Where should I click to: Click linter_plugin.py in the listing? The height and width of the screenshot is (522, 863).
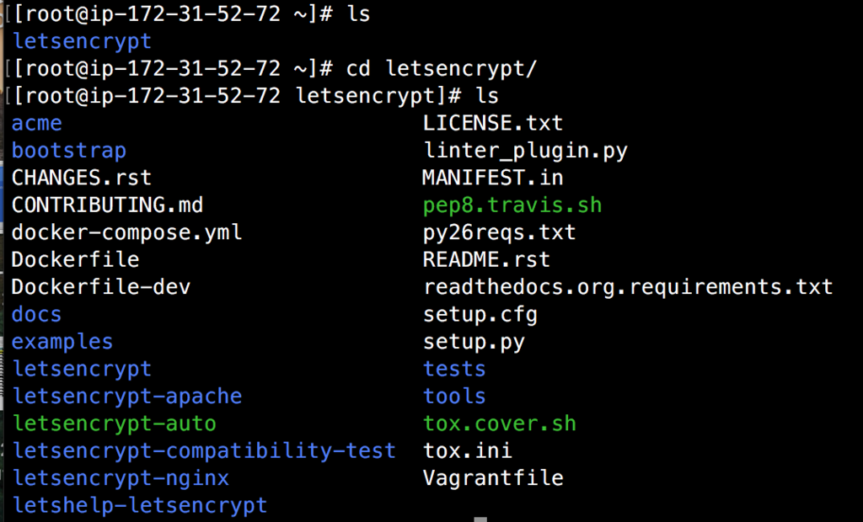click(x=525, y=151)
